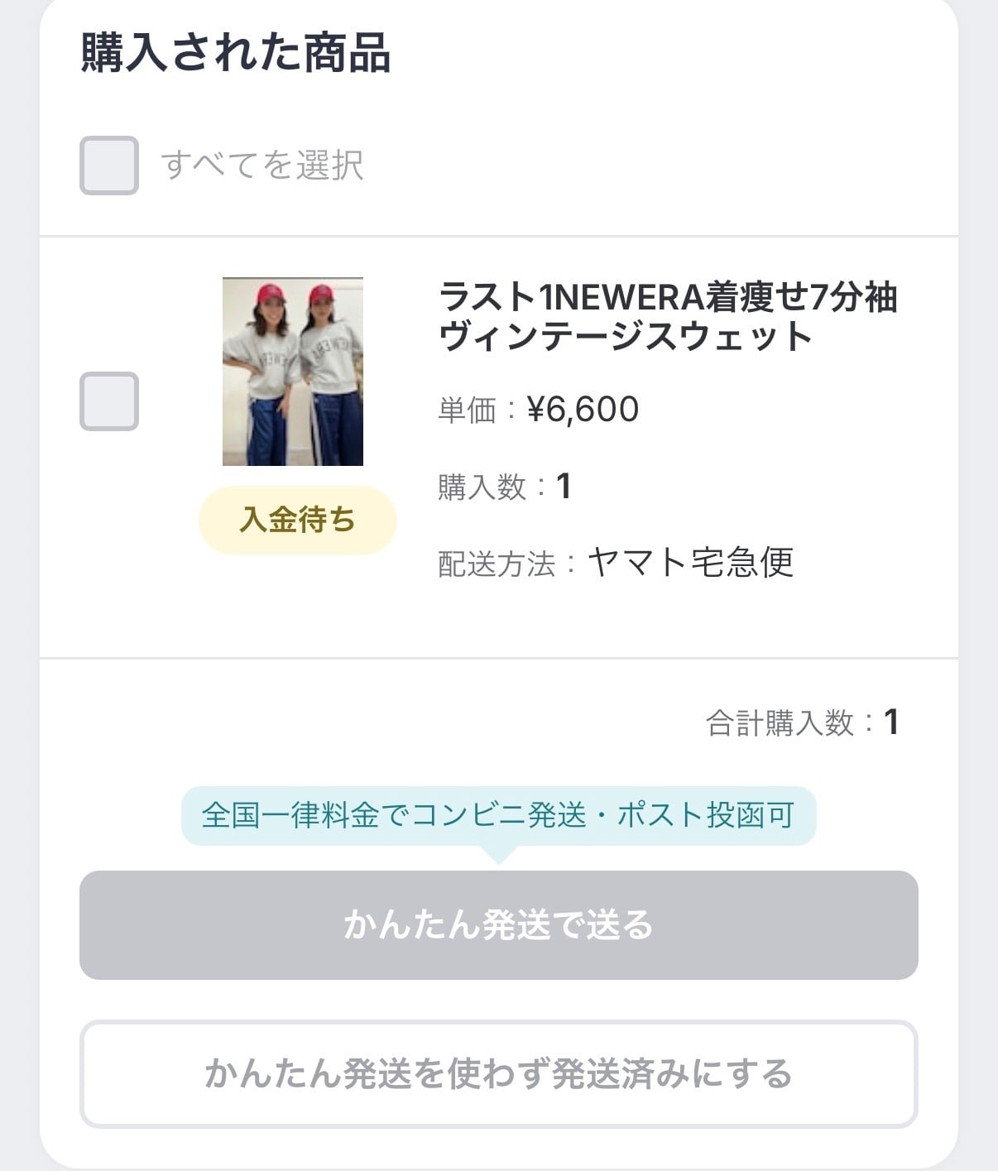Click the 入金待ち status badge
The height and width of the screenshot is (1171, 998).
tap(298, 521)
